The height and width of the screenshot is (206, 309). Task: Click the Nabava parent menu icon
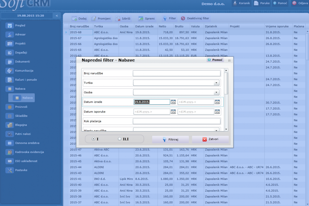[x=10, y=89]
